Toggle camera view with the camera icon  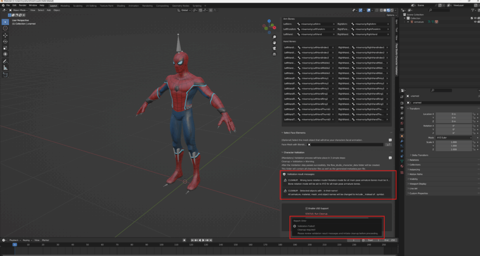click(274, 48)
